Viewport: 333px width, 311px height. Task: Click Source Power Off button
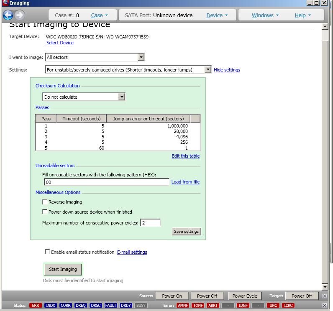tap(207, 296)
